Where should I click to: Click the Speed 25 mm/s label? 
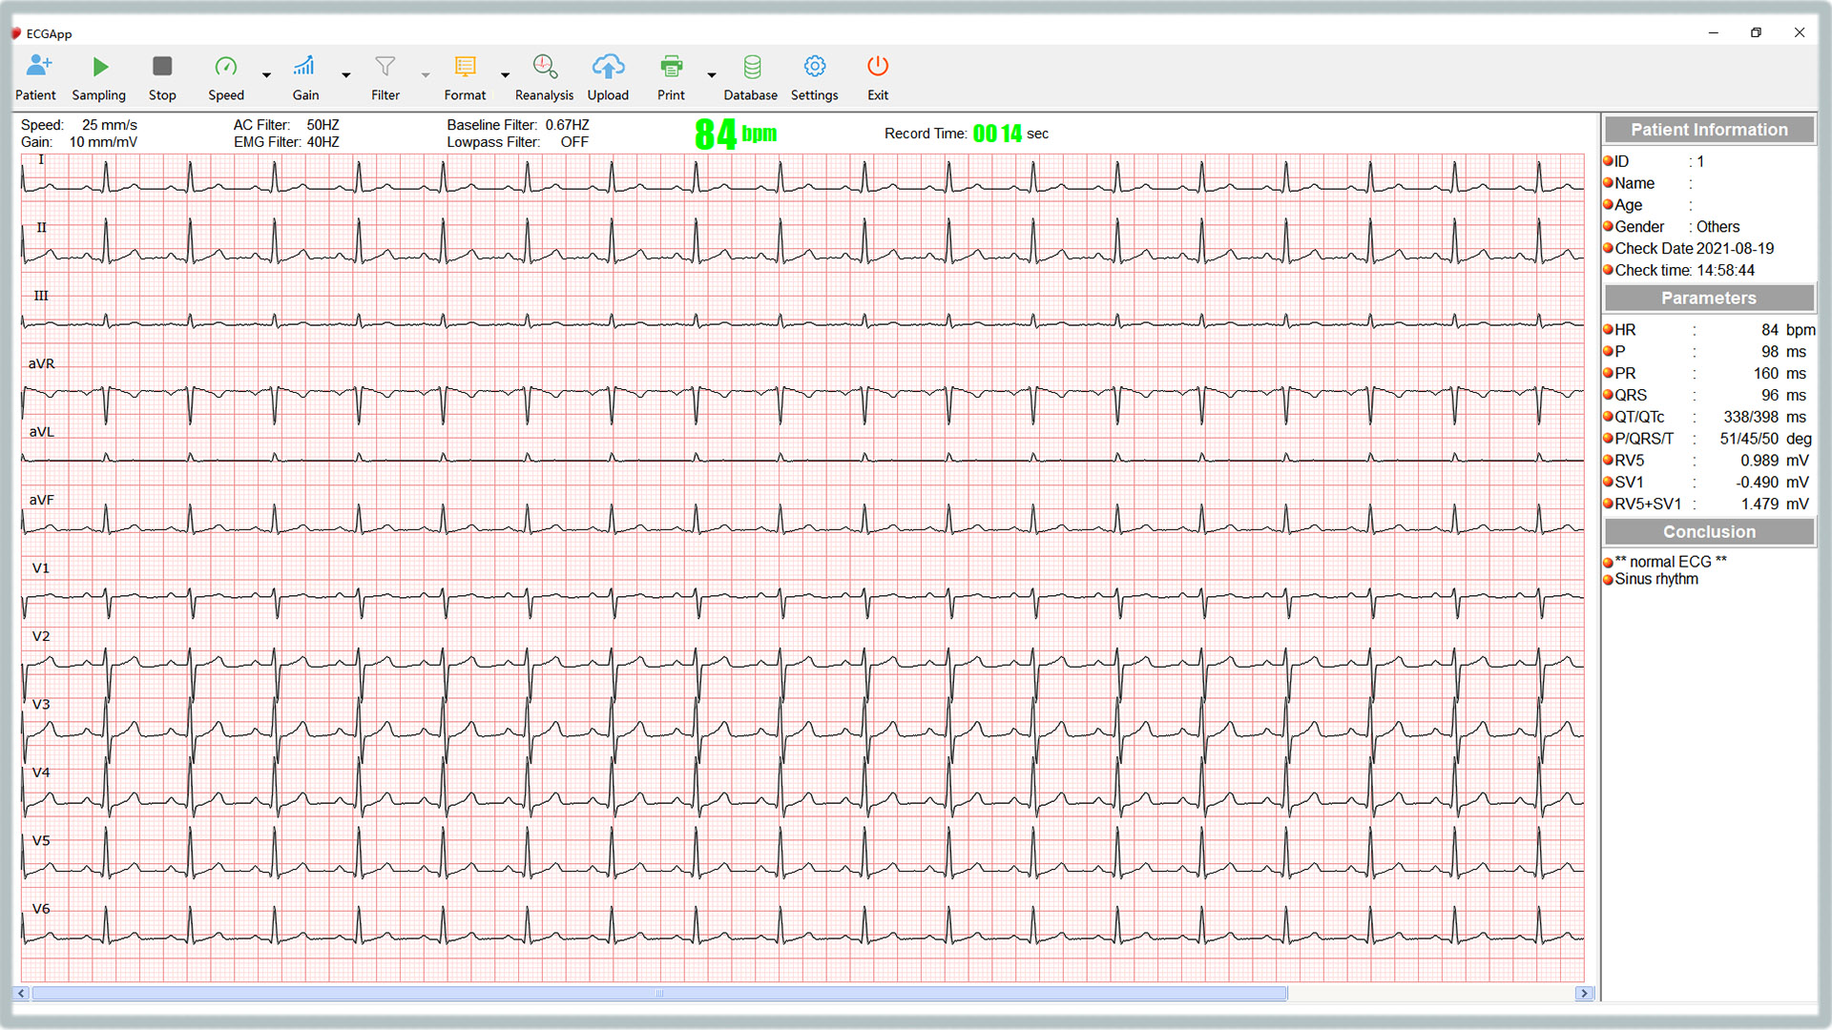tap(79, 125)
